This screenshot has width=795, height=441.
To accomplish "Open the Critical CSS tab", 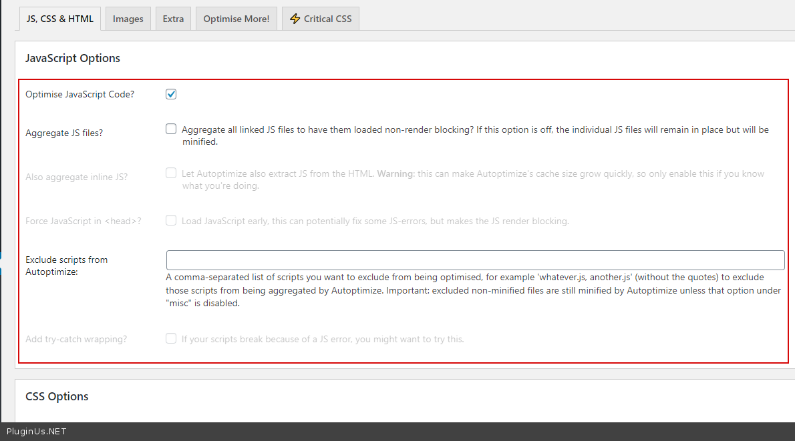I will tap(321, 19).
